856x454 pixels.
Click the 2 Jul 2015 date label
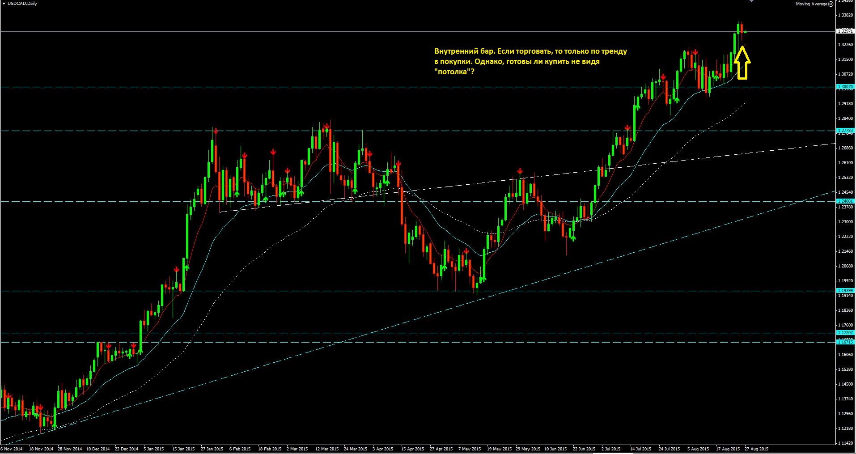[x=611, y=449]
